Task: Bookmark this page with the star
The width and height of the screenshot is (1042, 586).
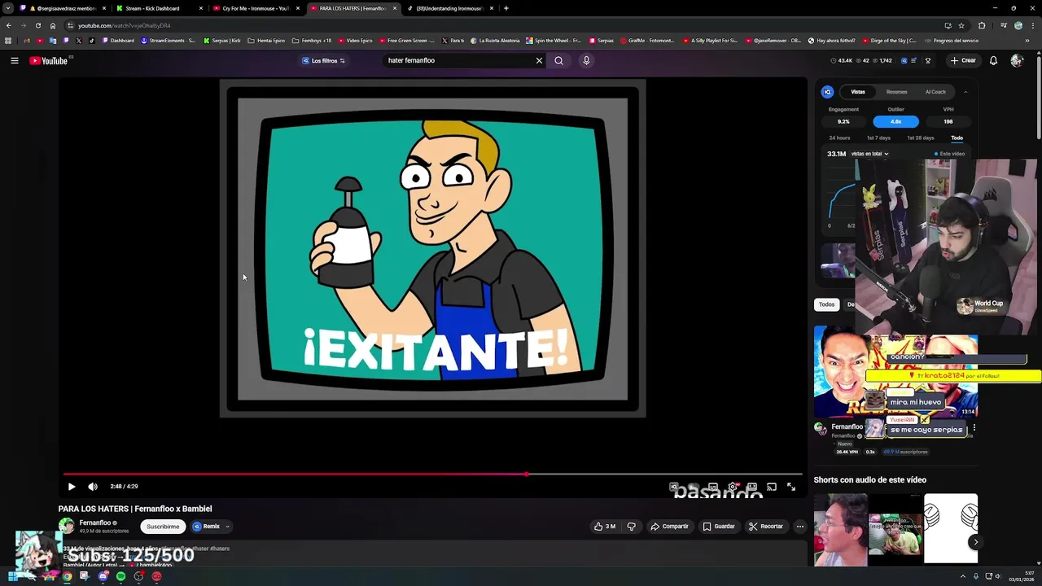Action: click(961, 25)
